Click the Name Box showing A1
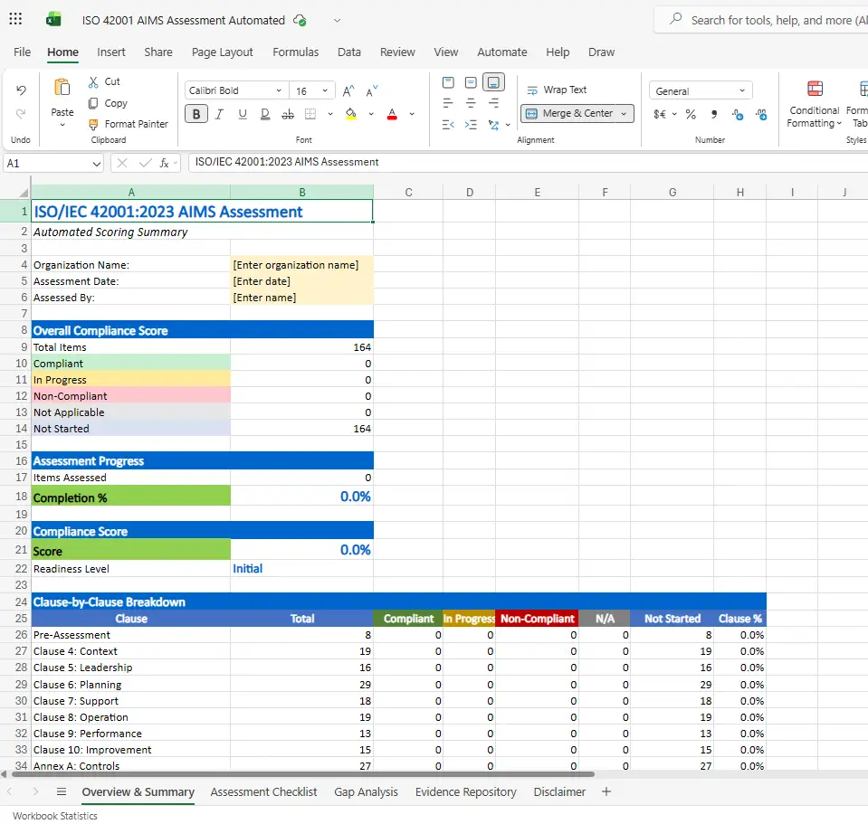 coord(45,163)
